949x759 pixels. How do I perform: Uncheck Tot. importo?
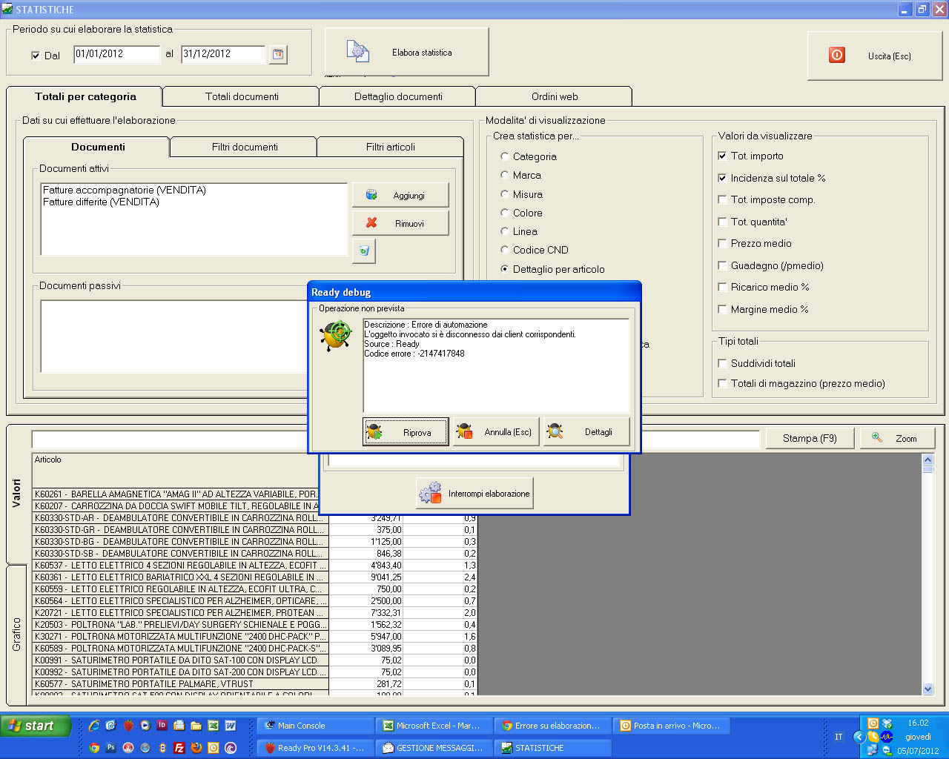point(722,156)
